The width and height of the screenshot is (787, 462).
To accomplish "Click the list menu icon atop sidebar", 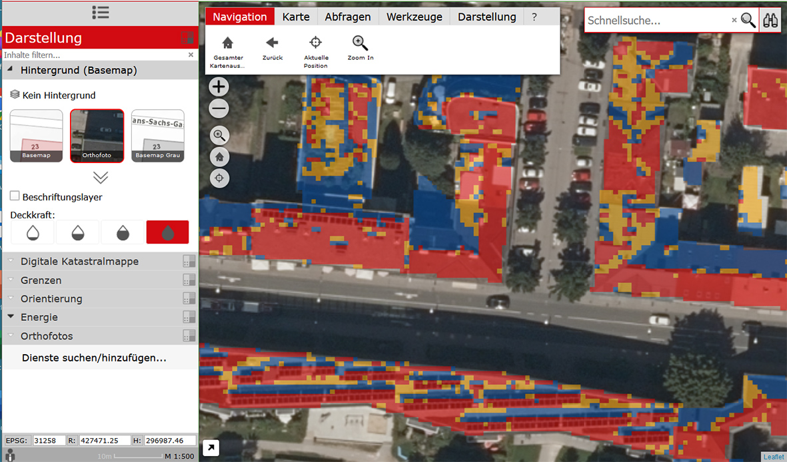I will coord(100,12).
